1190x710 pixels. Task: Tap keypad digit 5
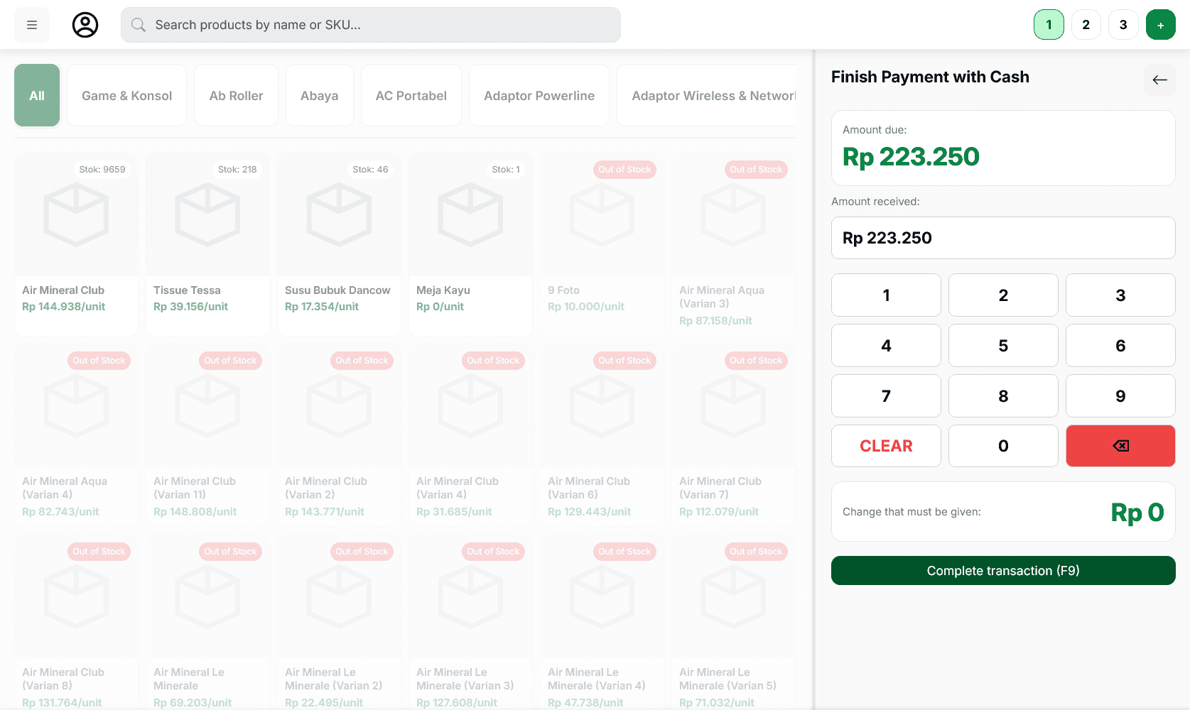(x=1003, y=346)
